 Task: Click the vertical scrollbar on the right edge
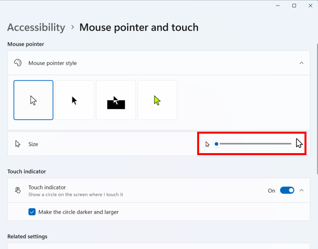pyautogui.click(x=317, y=109)
